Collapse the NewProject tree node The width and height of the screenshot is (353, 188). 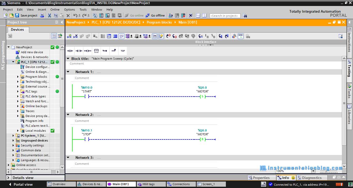[9, 47]
